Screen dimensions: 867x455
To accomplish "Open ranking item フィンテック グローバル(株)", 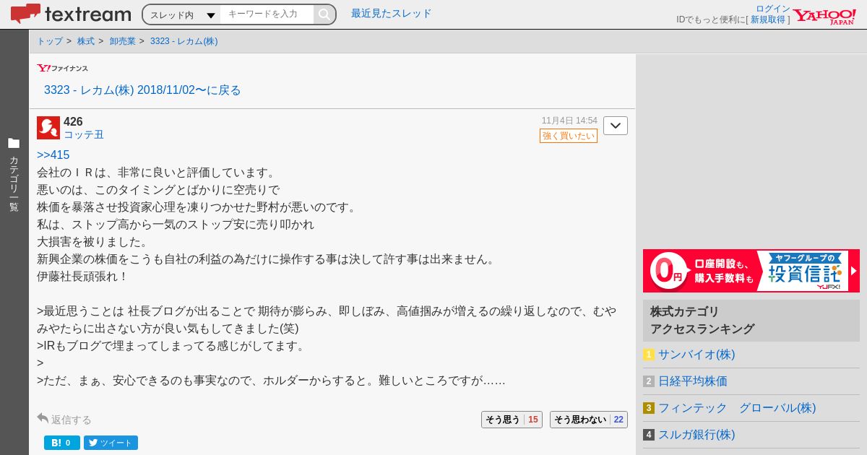I will [737, 408].
